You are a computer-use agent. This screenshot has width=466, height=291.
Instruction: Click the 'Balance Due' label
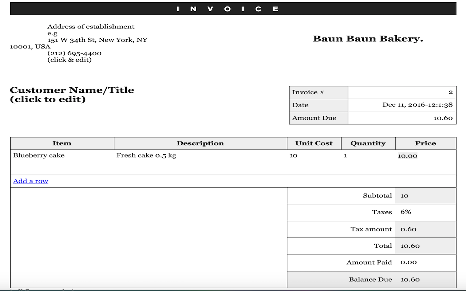tap(370, 279)
